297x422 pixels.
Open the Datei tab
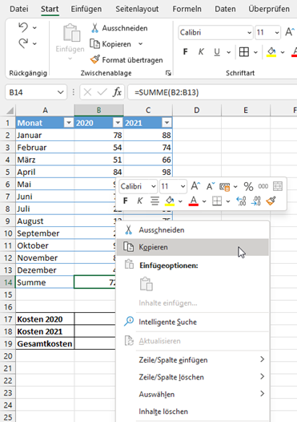(19, 9)
